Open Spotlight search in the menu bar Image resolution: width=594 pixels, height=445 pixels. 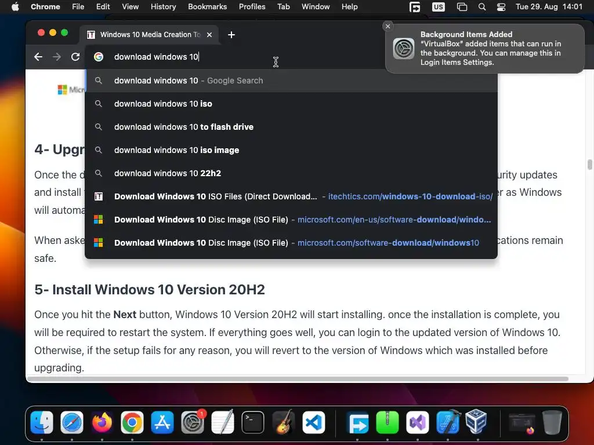[482, 7]
